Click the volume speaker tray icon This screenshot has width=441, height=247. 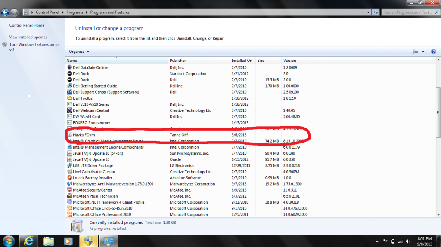(408, 241)
